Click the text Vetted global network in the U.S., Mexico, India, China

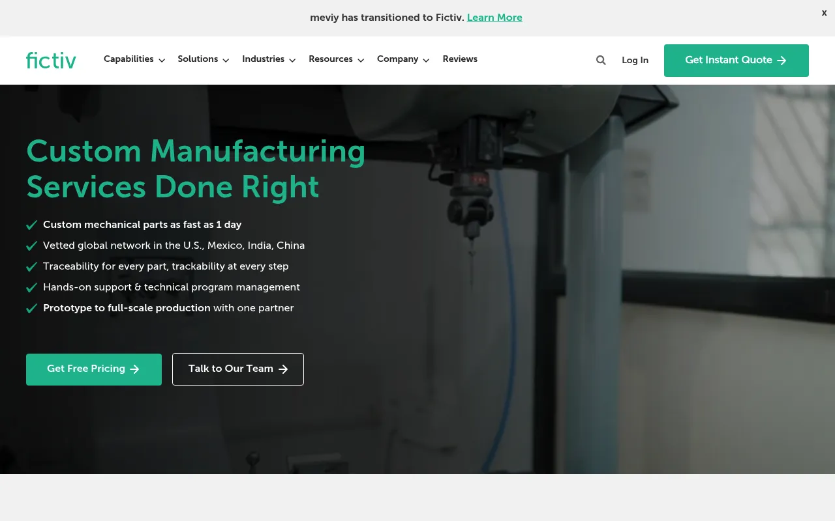174,246
